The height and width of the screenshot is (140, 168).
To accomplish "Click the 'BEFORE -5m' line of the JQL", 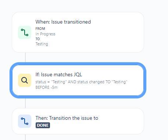I will coord(46,87).
